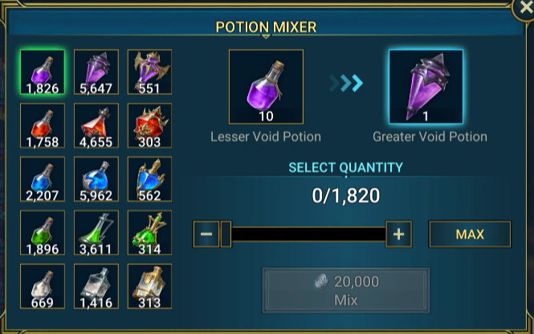This screenshot has width=534, height=334.
Task: Pick the green superior potion showing 314
Action: click(x=149, y=233)
